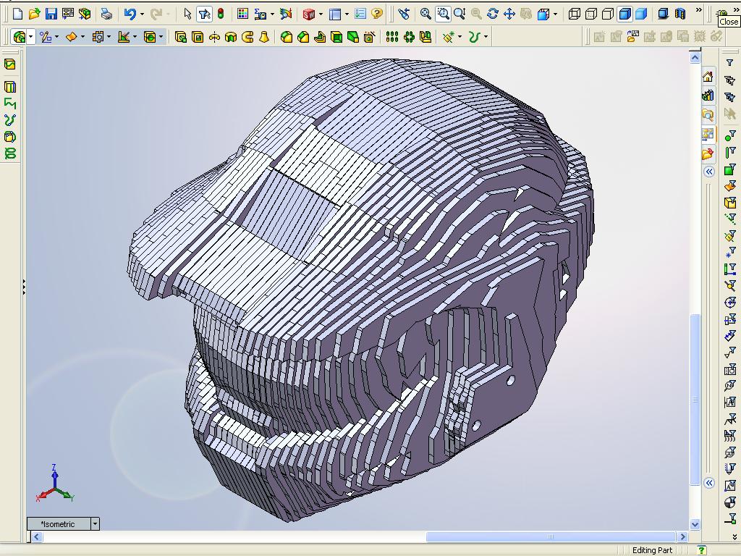Open the SolidWorks add-ins red cube icon

pyautogui.click(x=308, y=14)
